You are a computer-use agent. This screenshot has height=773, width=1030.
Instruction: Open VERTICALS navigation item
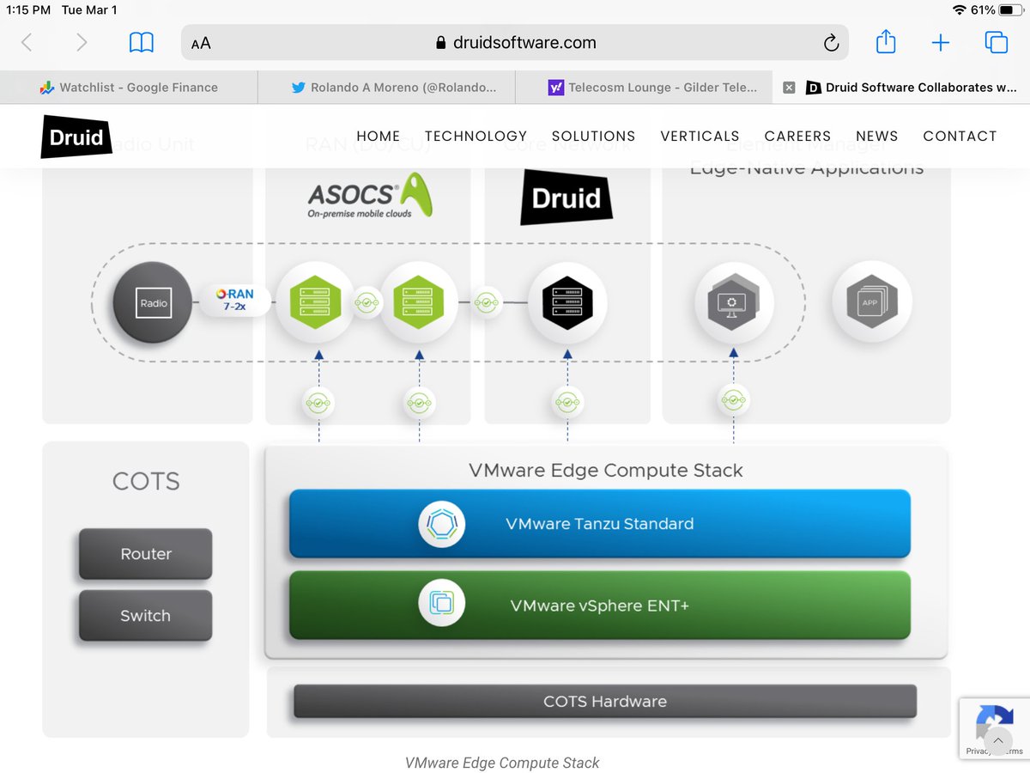point(700,136)
